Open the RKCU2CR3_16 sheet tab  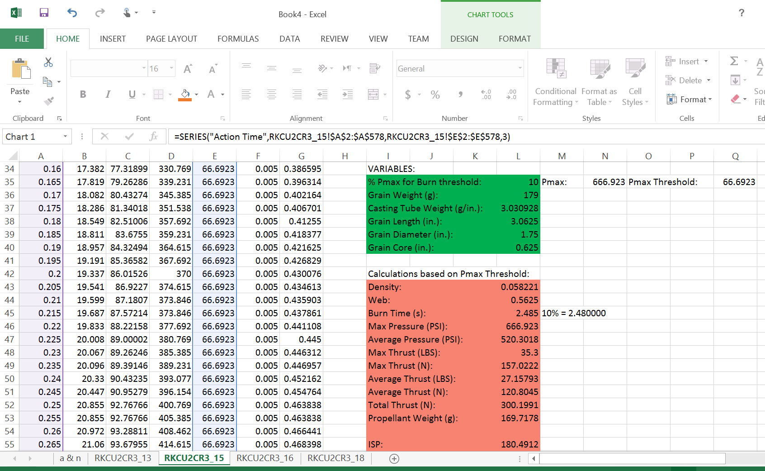(265, 458)
